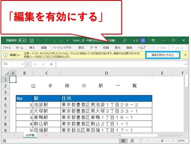Open the Quick Access Toolbar customize dropdown
This screenshot has width=191, height=145.
coord(67,40)
